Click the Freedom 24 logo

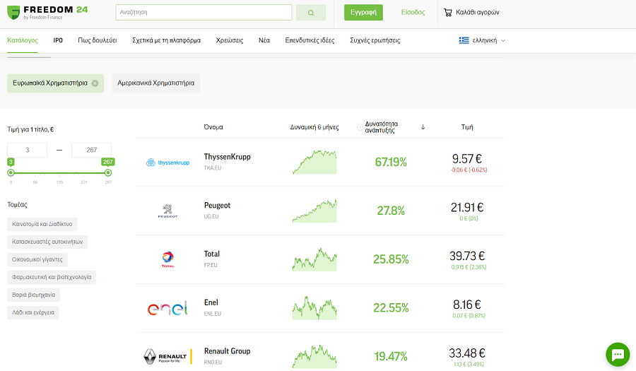[47, 12]
